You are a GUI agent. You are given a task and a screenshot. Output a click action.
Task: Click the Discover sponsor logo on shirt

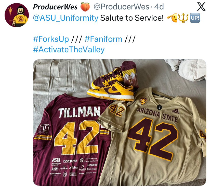[70, 161]
